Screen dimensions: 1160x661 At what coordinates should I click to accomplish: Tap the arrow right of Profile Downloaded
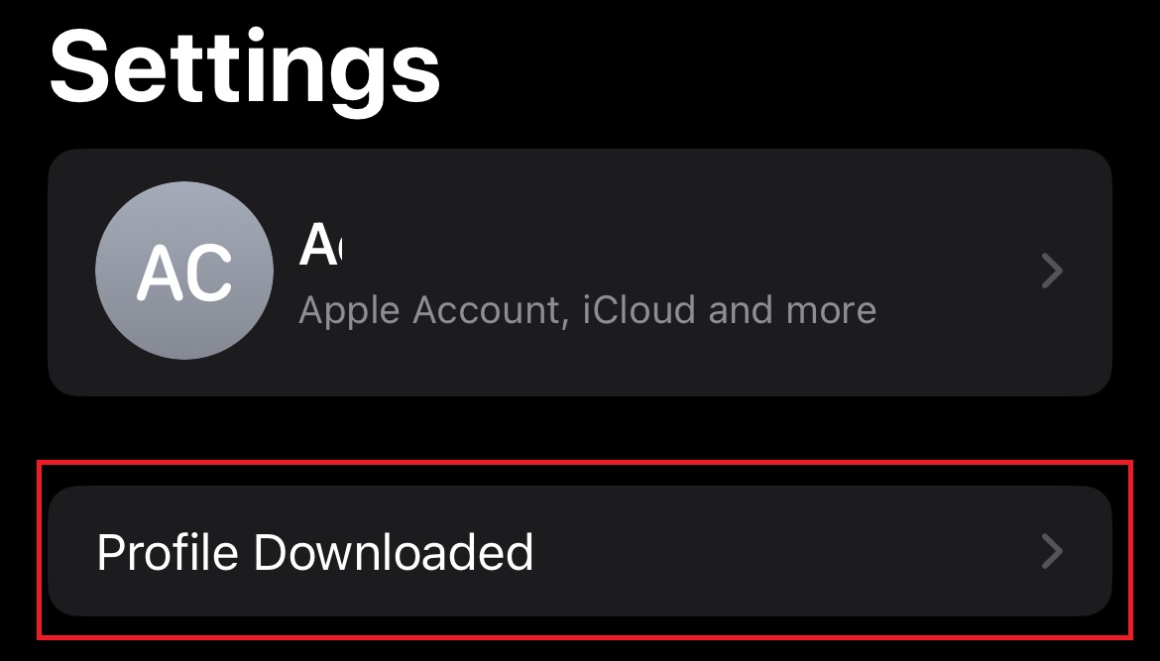pyautogui.click(x=1052, y=551)
